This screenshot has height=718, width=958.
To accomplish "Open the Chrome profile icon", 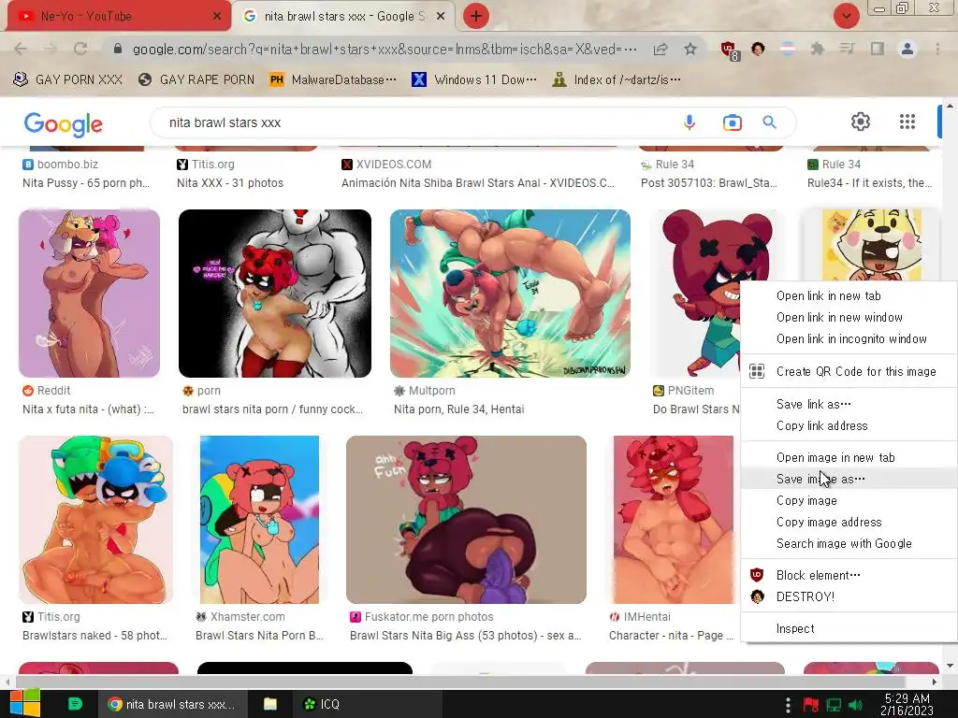I will (x=907, y=49).
